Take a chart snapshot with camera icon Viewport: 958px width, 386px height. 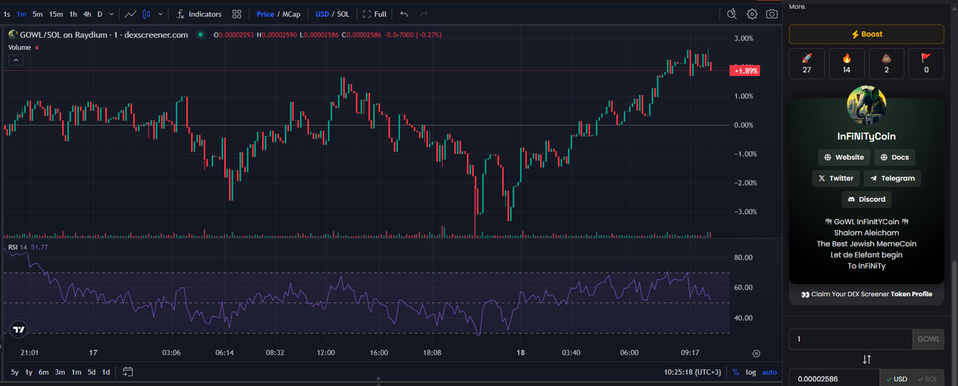tap(772, 14)
